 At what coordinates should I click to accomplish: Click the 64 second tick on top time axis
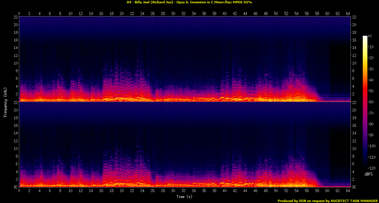coord(348,14)
